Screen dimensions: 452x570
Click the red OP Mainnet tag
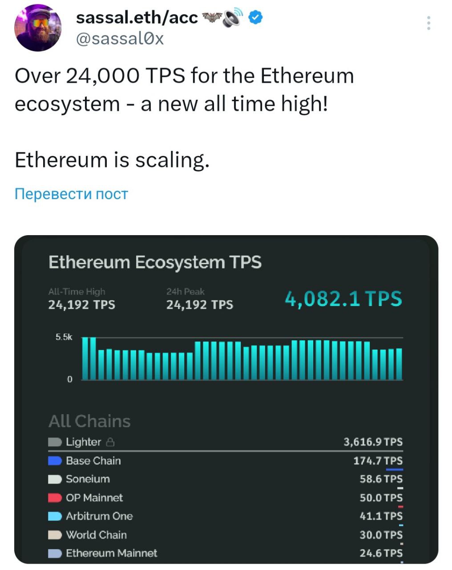55,498
